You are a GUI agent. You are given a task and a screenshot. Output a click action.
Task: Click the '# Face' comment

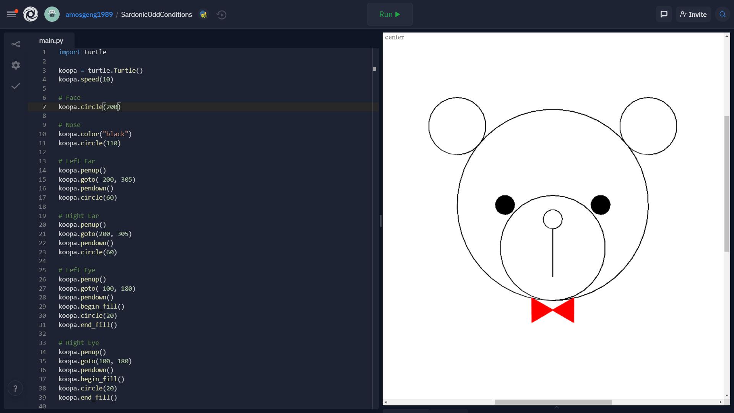click(69, 98)
